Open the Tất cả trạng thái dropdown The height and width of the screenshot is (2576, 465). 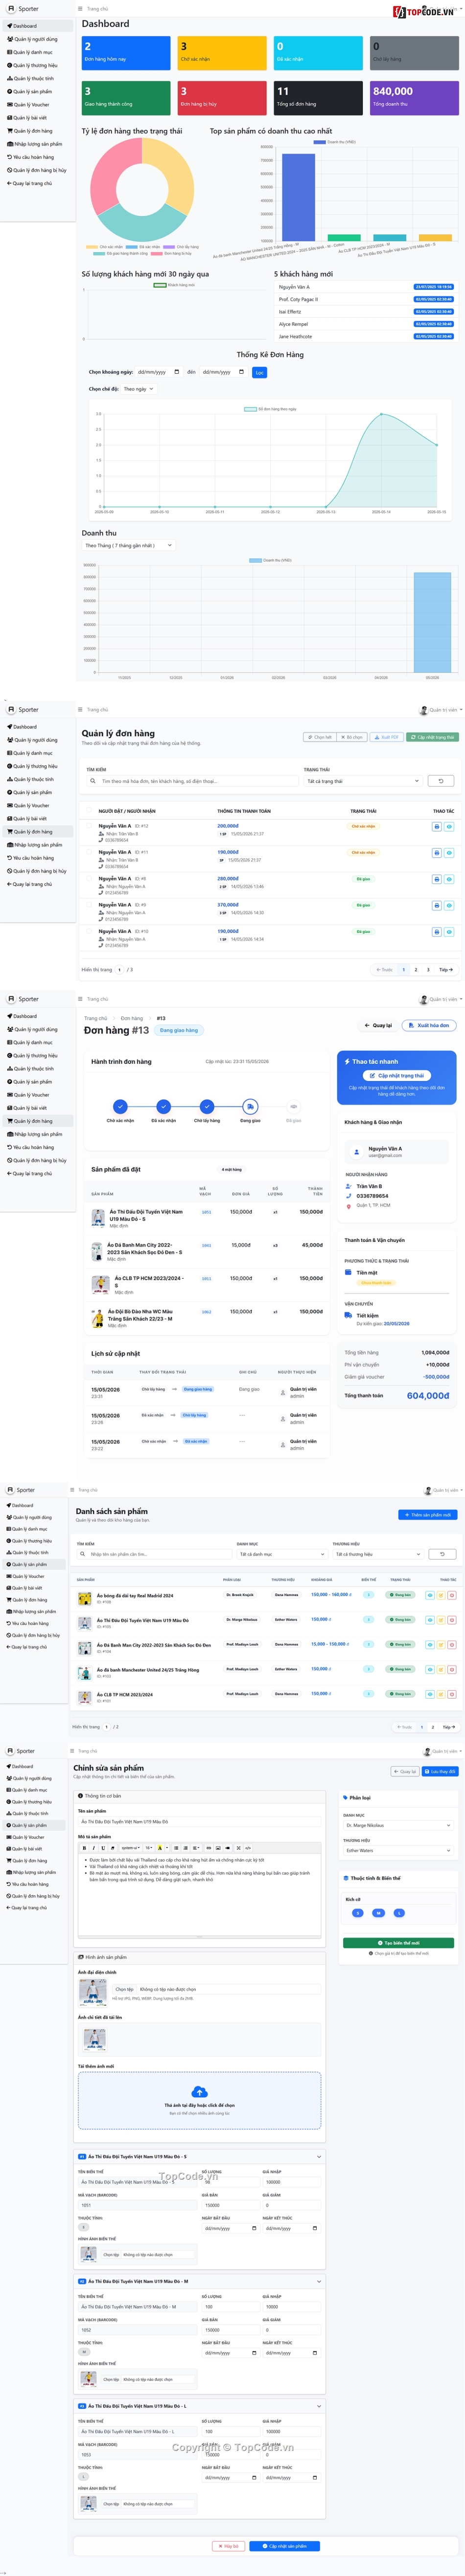[362, 781]
